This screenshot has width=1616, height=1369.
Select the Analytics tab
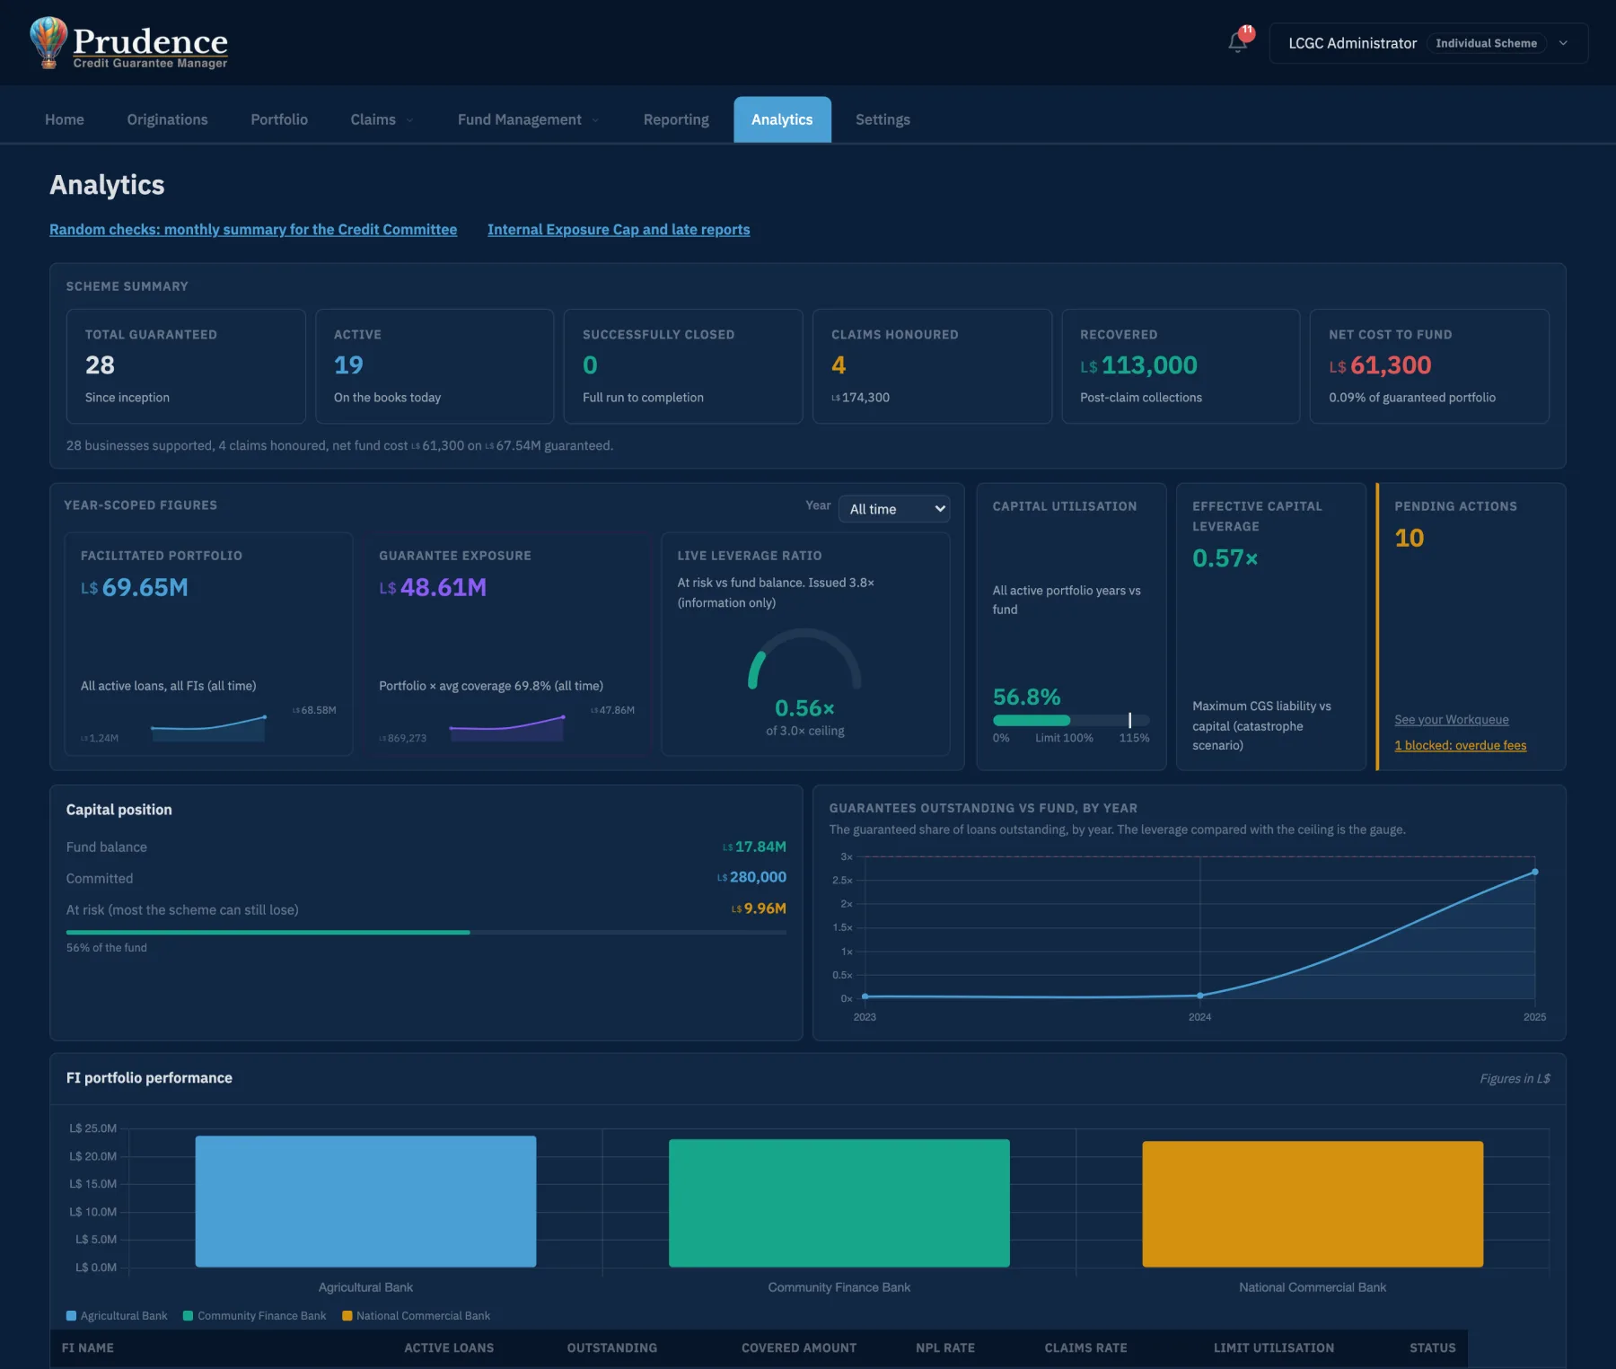(782, 119)
